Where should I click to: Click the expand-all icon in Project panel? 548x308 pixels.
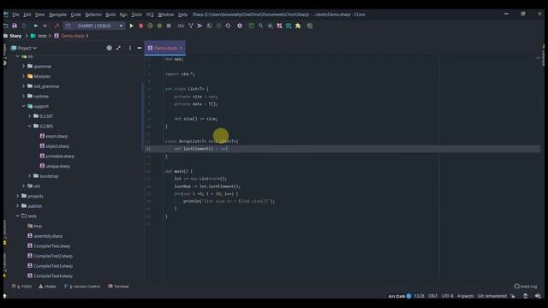pos(118,48)
